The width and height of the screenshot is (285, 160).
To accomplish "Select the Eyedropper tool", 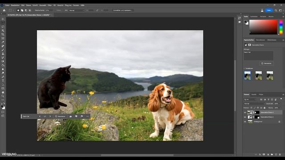I will tap(3, 42).
